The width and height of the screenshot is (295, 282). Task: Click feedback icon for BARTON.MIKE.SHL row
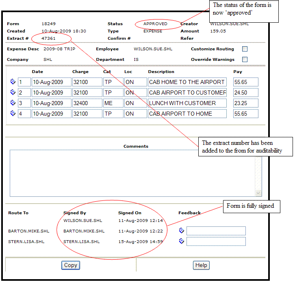click(x=181, y=230)
